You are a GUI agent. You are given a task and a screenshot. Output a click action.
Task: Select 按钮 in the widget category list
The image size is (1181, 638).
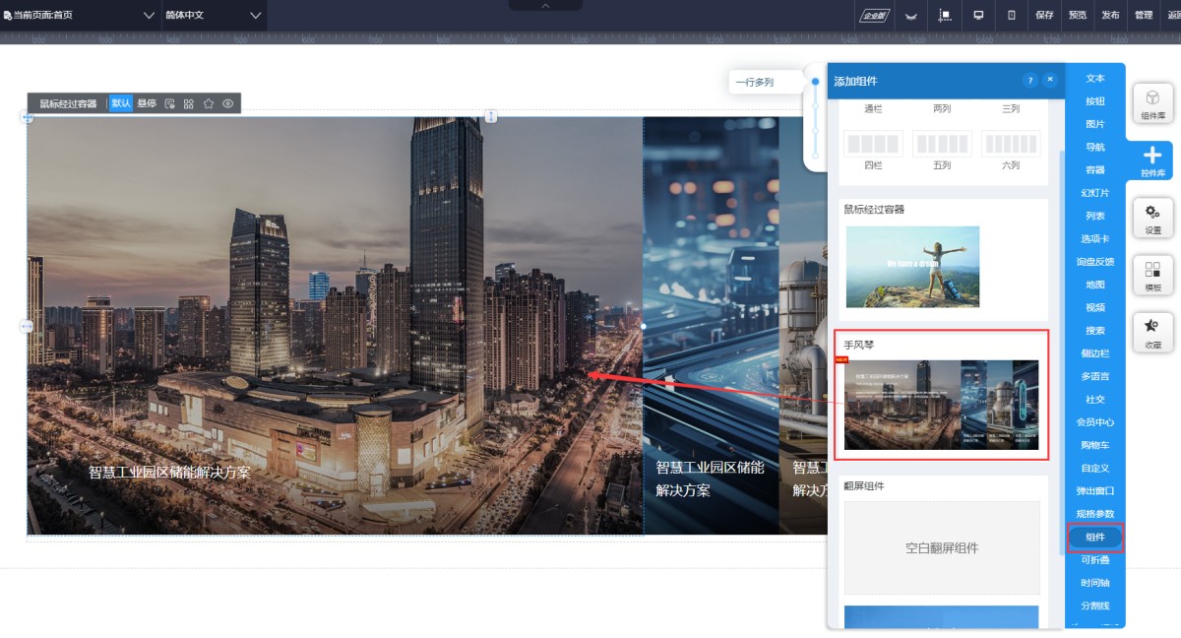pos(1095,101)
